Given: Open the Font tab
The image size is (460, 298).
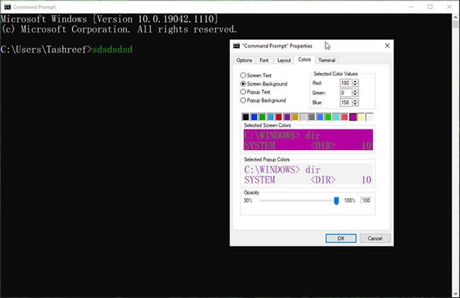Looking at the screenshot, I should [x=264, y=61].
